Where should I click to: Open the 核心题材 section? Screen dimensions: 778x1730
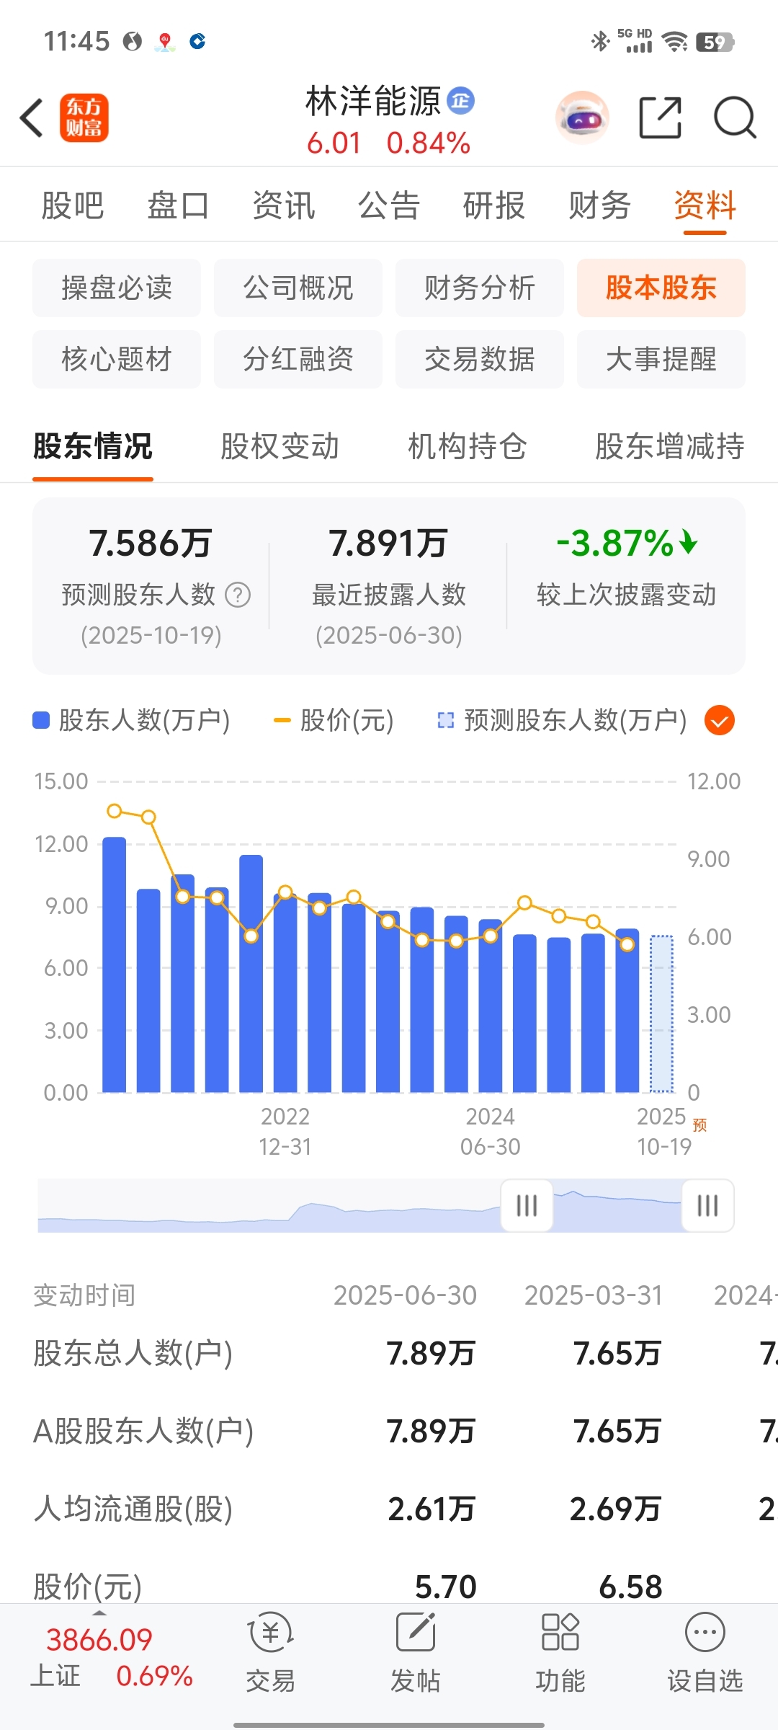tap(117, 359)
